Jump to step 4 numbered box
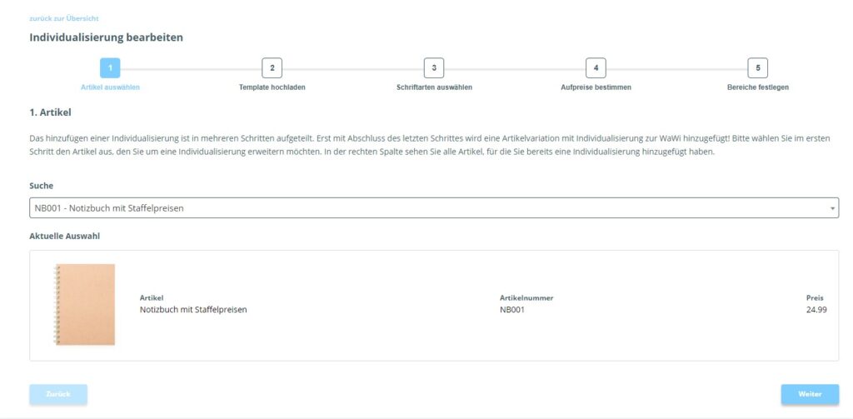The height and width of the screenshot is (419, 853). (x=596, y=68)
